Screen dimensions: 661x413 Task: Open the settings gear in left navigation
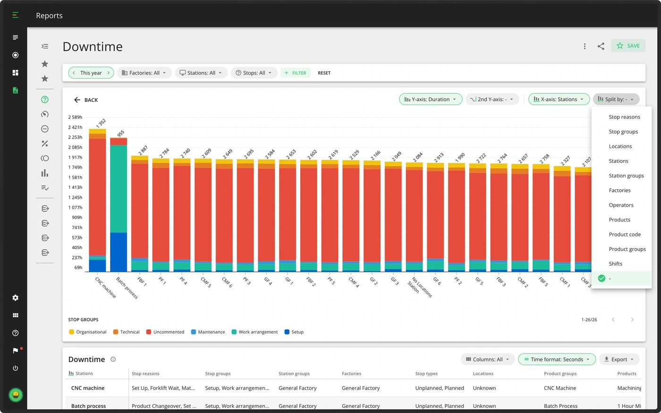click(x=15, y=298)
